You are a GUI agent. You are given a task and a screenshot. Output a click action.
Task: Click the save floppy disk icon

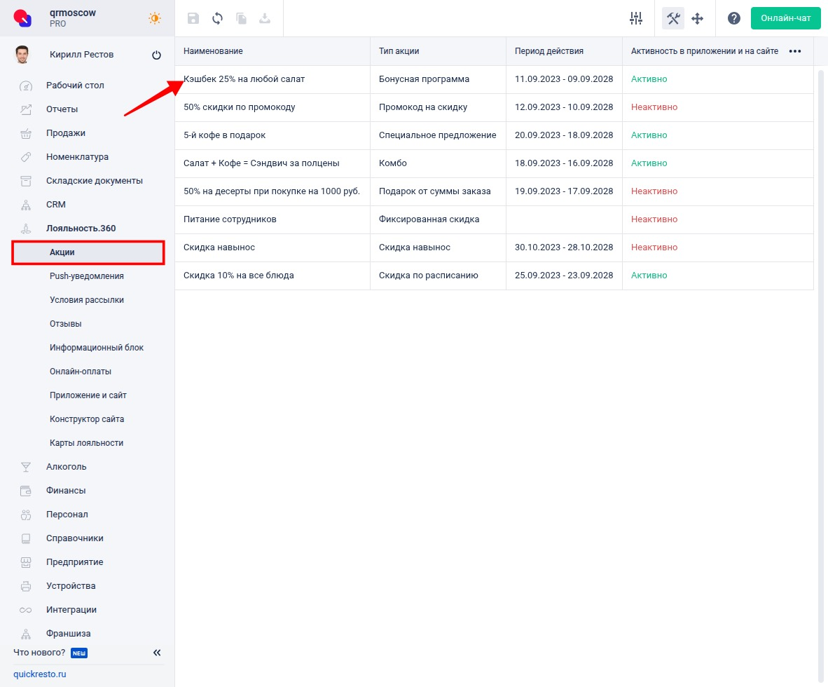tap(193, 18)
